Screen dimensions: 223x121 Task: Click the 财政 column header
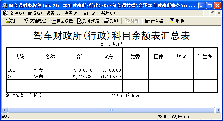[182, 57]
